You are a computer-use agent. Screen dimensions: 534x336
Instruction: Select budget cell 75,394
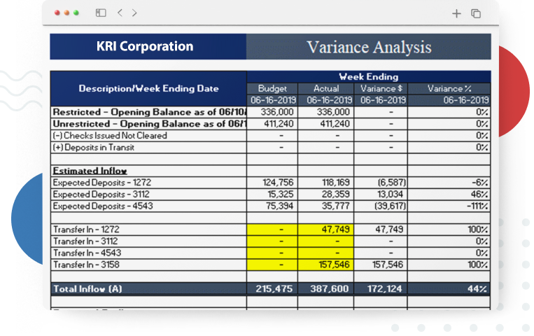[x=272, y=206]
